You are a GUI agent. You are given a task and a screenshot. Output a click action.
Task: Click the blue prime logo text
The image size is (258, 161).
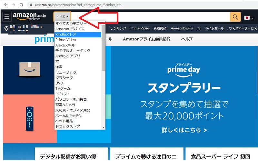44,40
